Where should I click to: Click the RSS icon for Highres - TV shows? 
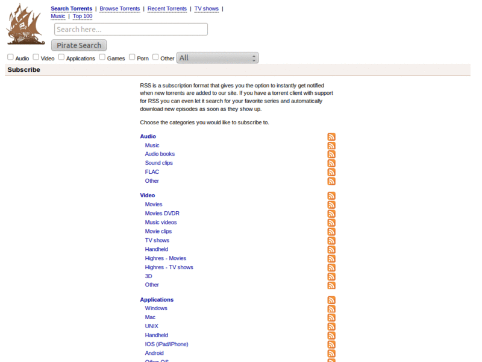(331, 267)
